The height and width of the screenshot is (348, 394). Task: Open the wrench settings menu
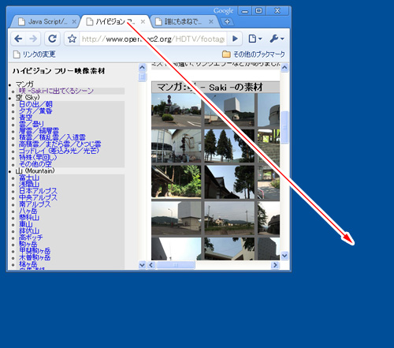pyautogui.click(x=277, y=39)
